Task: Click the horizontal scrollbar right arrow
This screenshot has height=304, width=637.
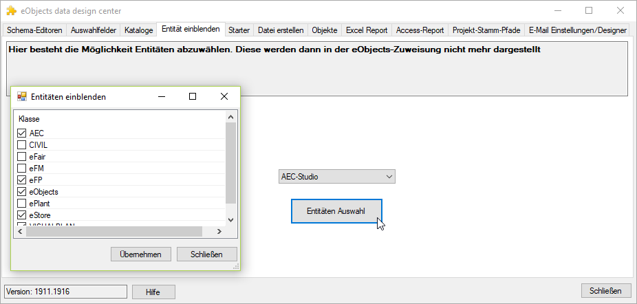Action: pos(219,231)
